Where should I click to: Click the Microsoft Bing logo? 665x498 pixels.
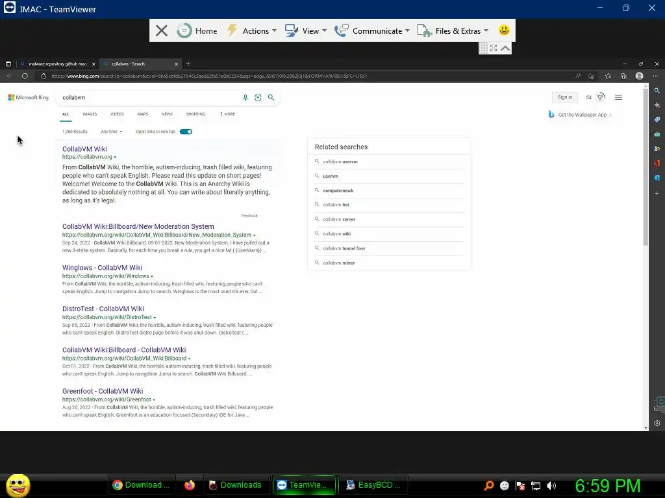pos(29,97)
